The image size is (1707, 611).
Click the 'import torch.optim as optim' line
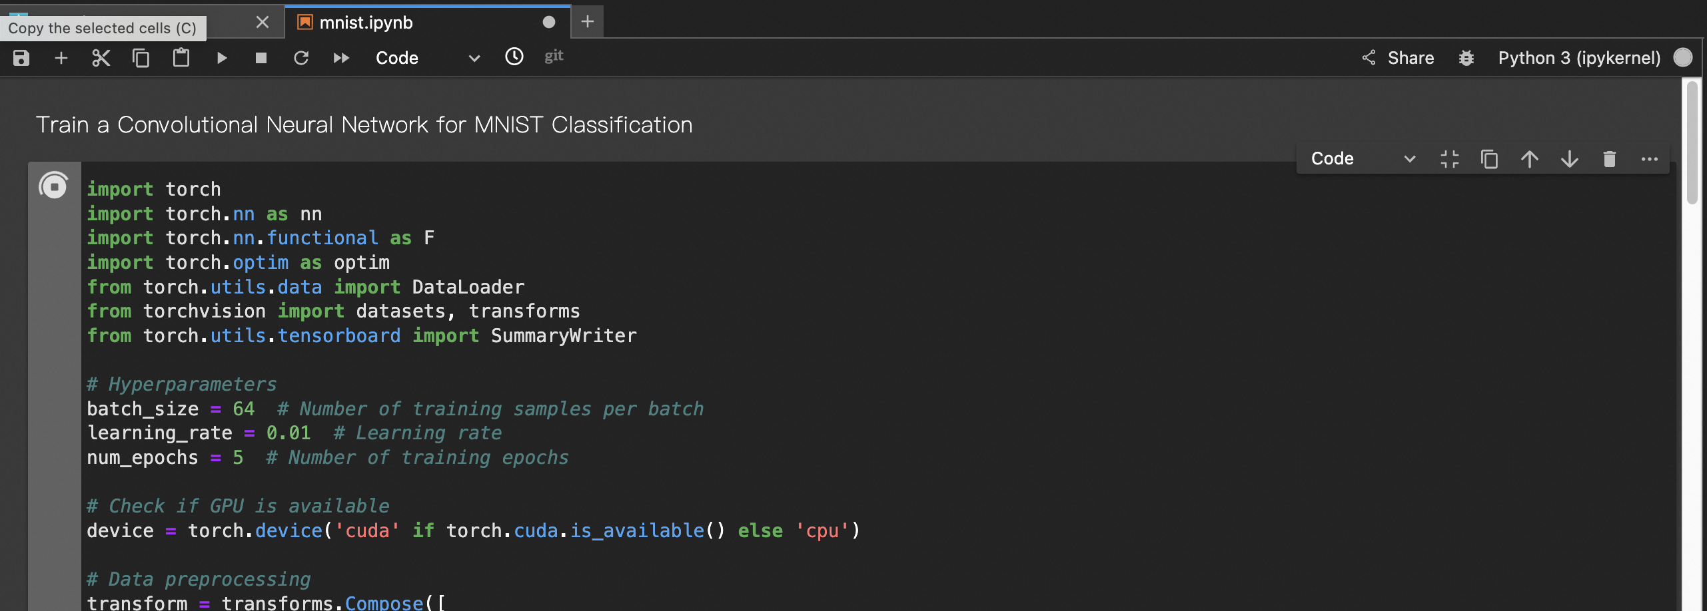239,263
